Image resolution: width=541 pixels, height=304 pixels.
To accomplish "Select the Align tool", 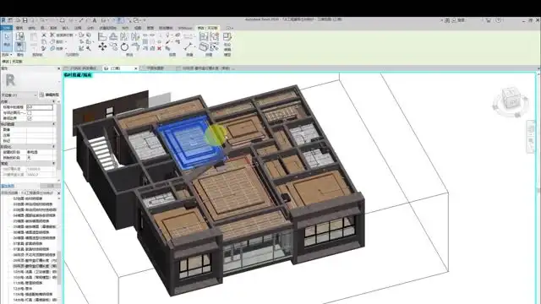I will pyautogui.click(x=102, y=36).
